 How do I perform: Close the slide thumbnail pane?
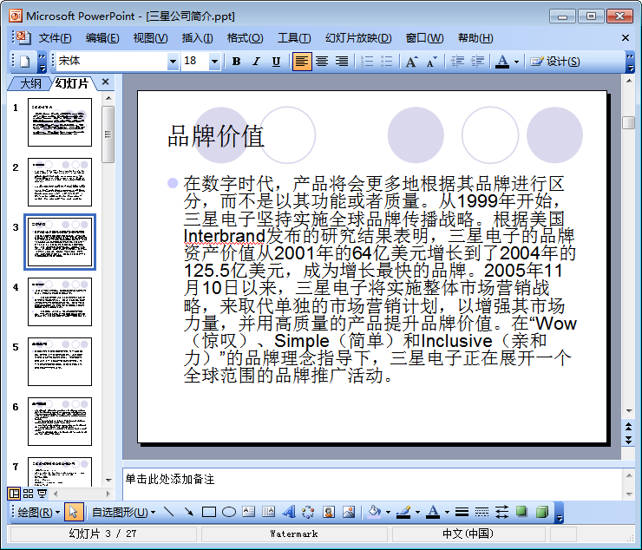(105, 82)
